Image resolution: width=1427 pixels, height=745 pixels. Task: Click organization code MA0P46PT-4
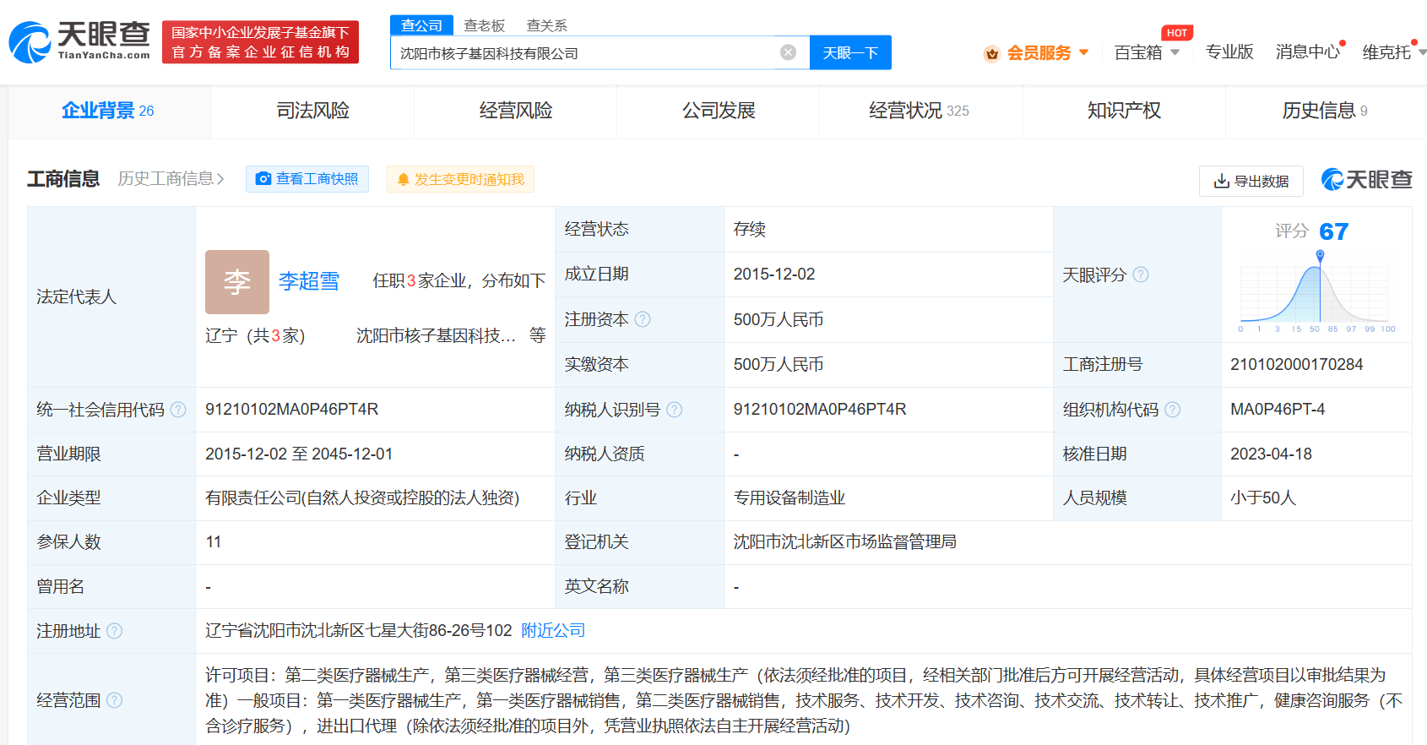click(x=1278, y=410)
